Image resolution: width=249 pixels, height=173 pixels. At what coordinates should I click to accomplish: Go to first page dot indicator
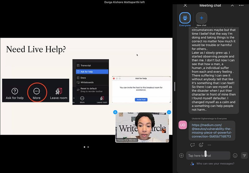pyautogui.click(x=84, y=147)
